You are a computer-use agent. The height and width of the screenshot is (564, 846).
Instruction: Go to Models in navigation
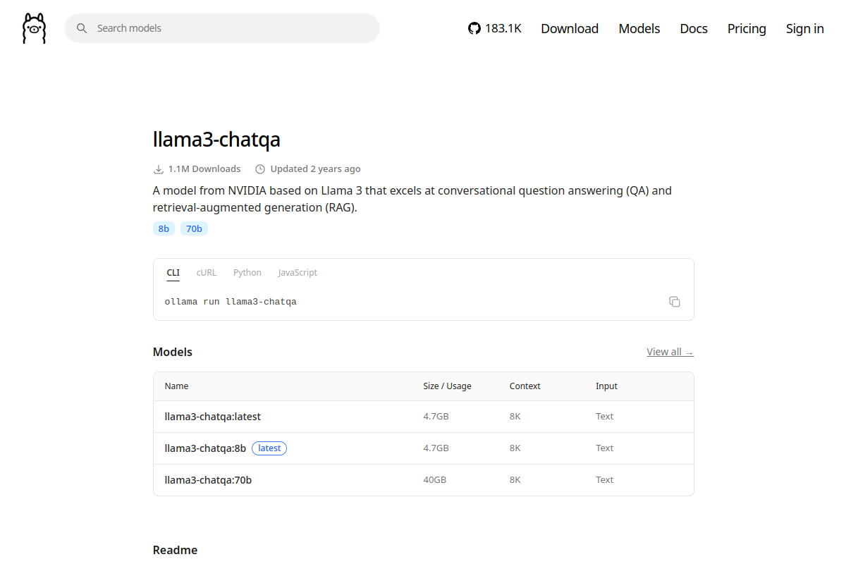click(x=639, y=28)
